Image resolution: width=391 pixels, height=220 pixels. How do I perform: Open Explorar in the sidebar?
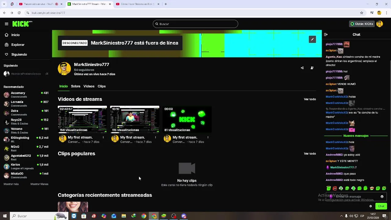pyautogui.click(x=14, y=45)
